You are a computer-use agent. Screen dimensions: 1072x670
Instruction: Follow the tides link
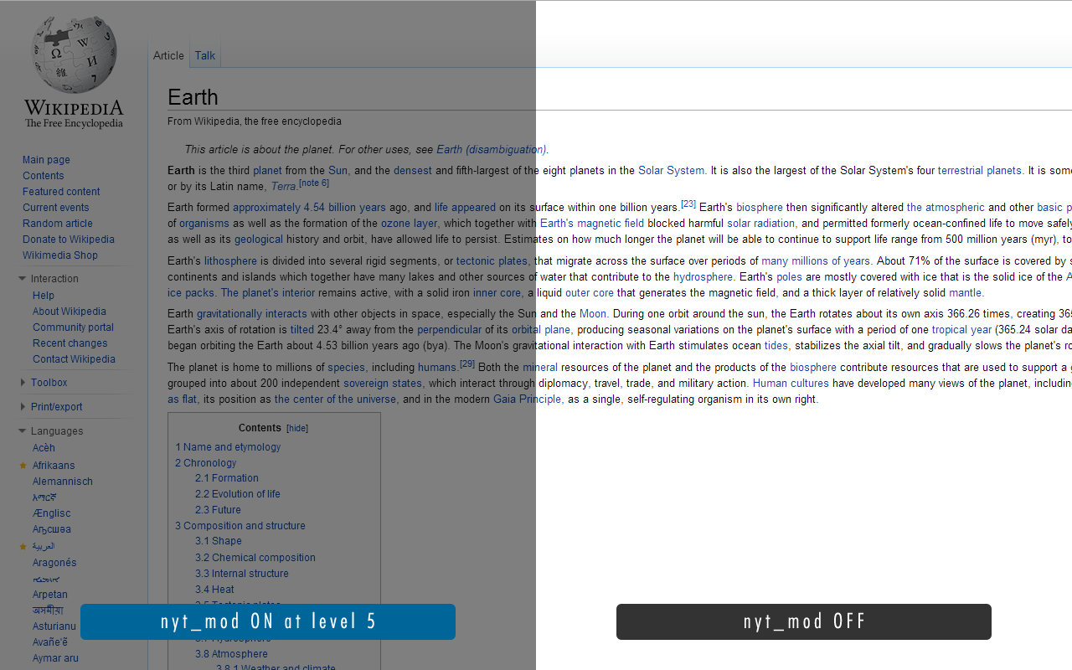(776, 346)
